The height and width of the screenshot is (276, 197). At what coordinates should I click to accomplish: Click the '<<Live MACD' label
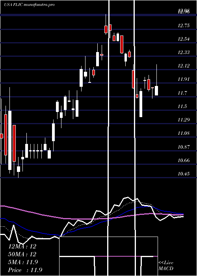coord(166,266)
